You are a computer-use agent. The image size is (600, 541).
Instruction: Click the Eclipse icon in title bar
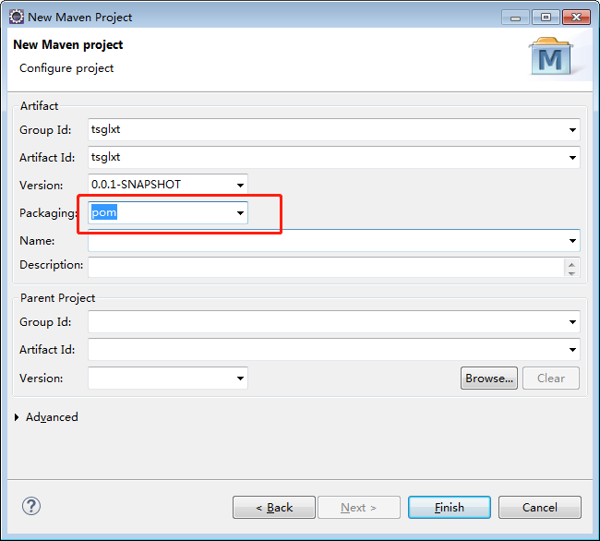tap(17, 17)
